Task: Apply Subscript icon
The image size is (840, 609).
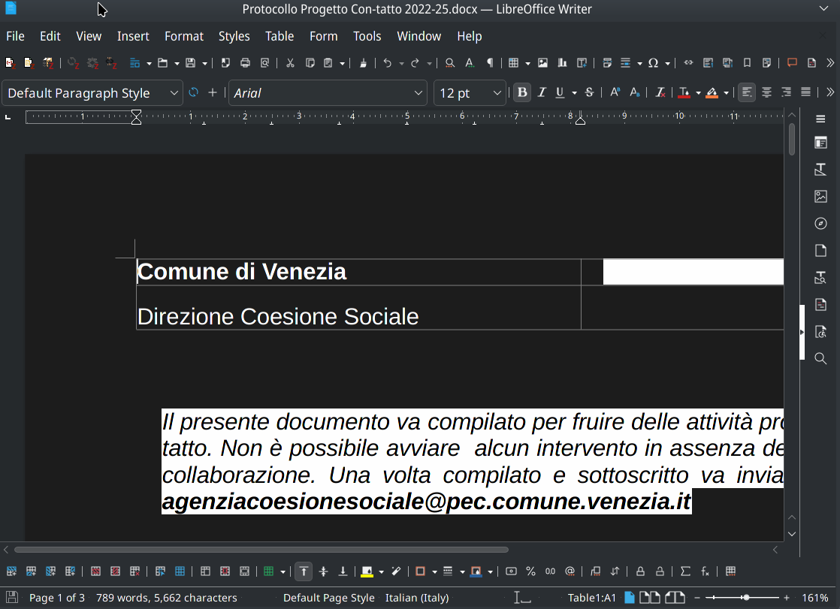Action: [x=635, y=92]
